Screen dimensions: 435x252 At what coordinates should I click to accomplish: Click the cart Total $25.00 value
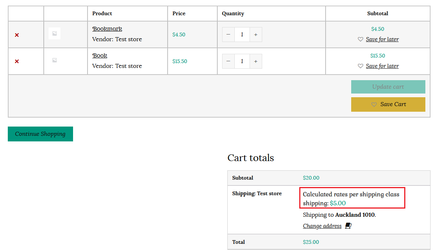coord(311,242)
